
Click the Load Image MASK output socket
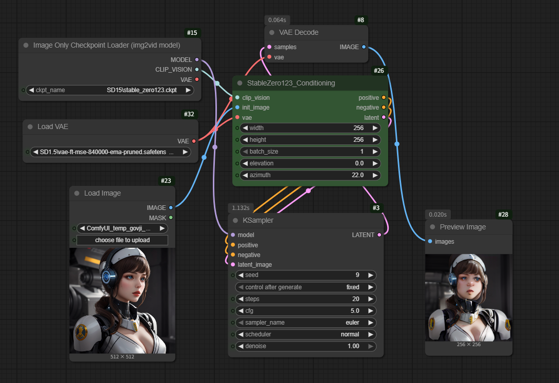[171, 218]
